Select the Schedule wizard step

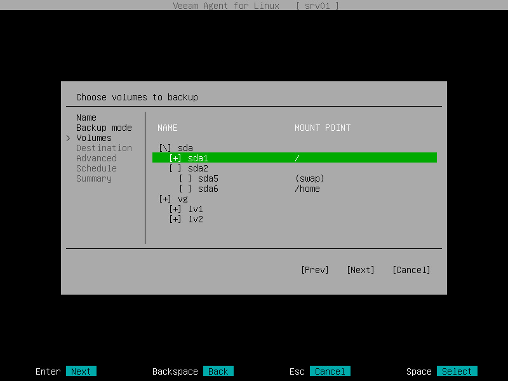coord(97,168)
